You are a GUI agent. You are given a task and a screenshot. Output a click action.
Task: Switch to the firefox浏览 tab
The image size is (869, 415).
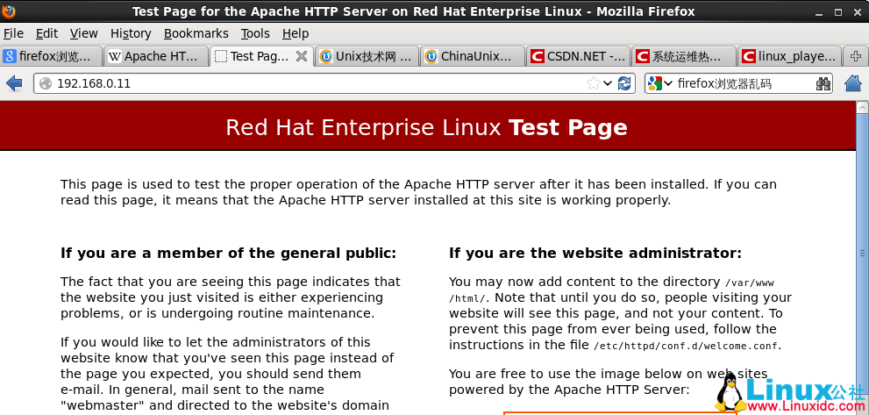(x=52, y=56)
